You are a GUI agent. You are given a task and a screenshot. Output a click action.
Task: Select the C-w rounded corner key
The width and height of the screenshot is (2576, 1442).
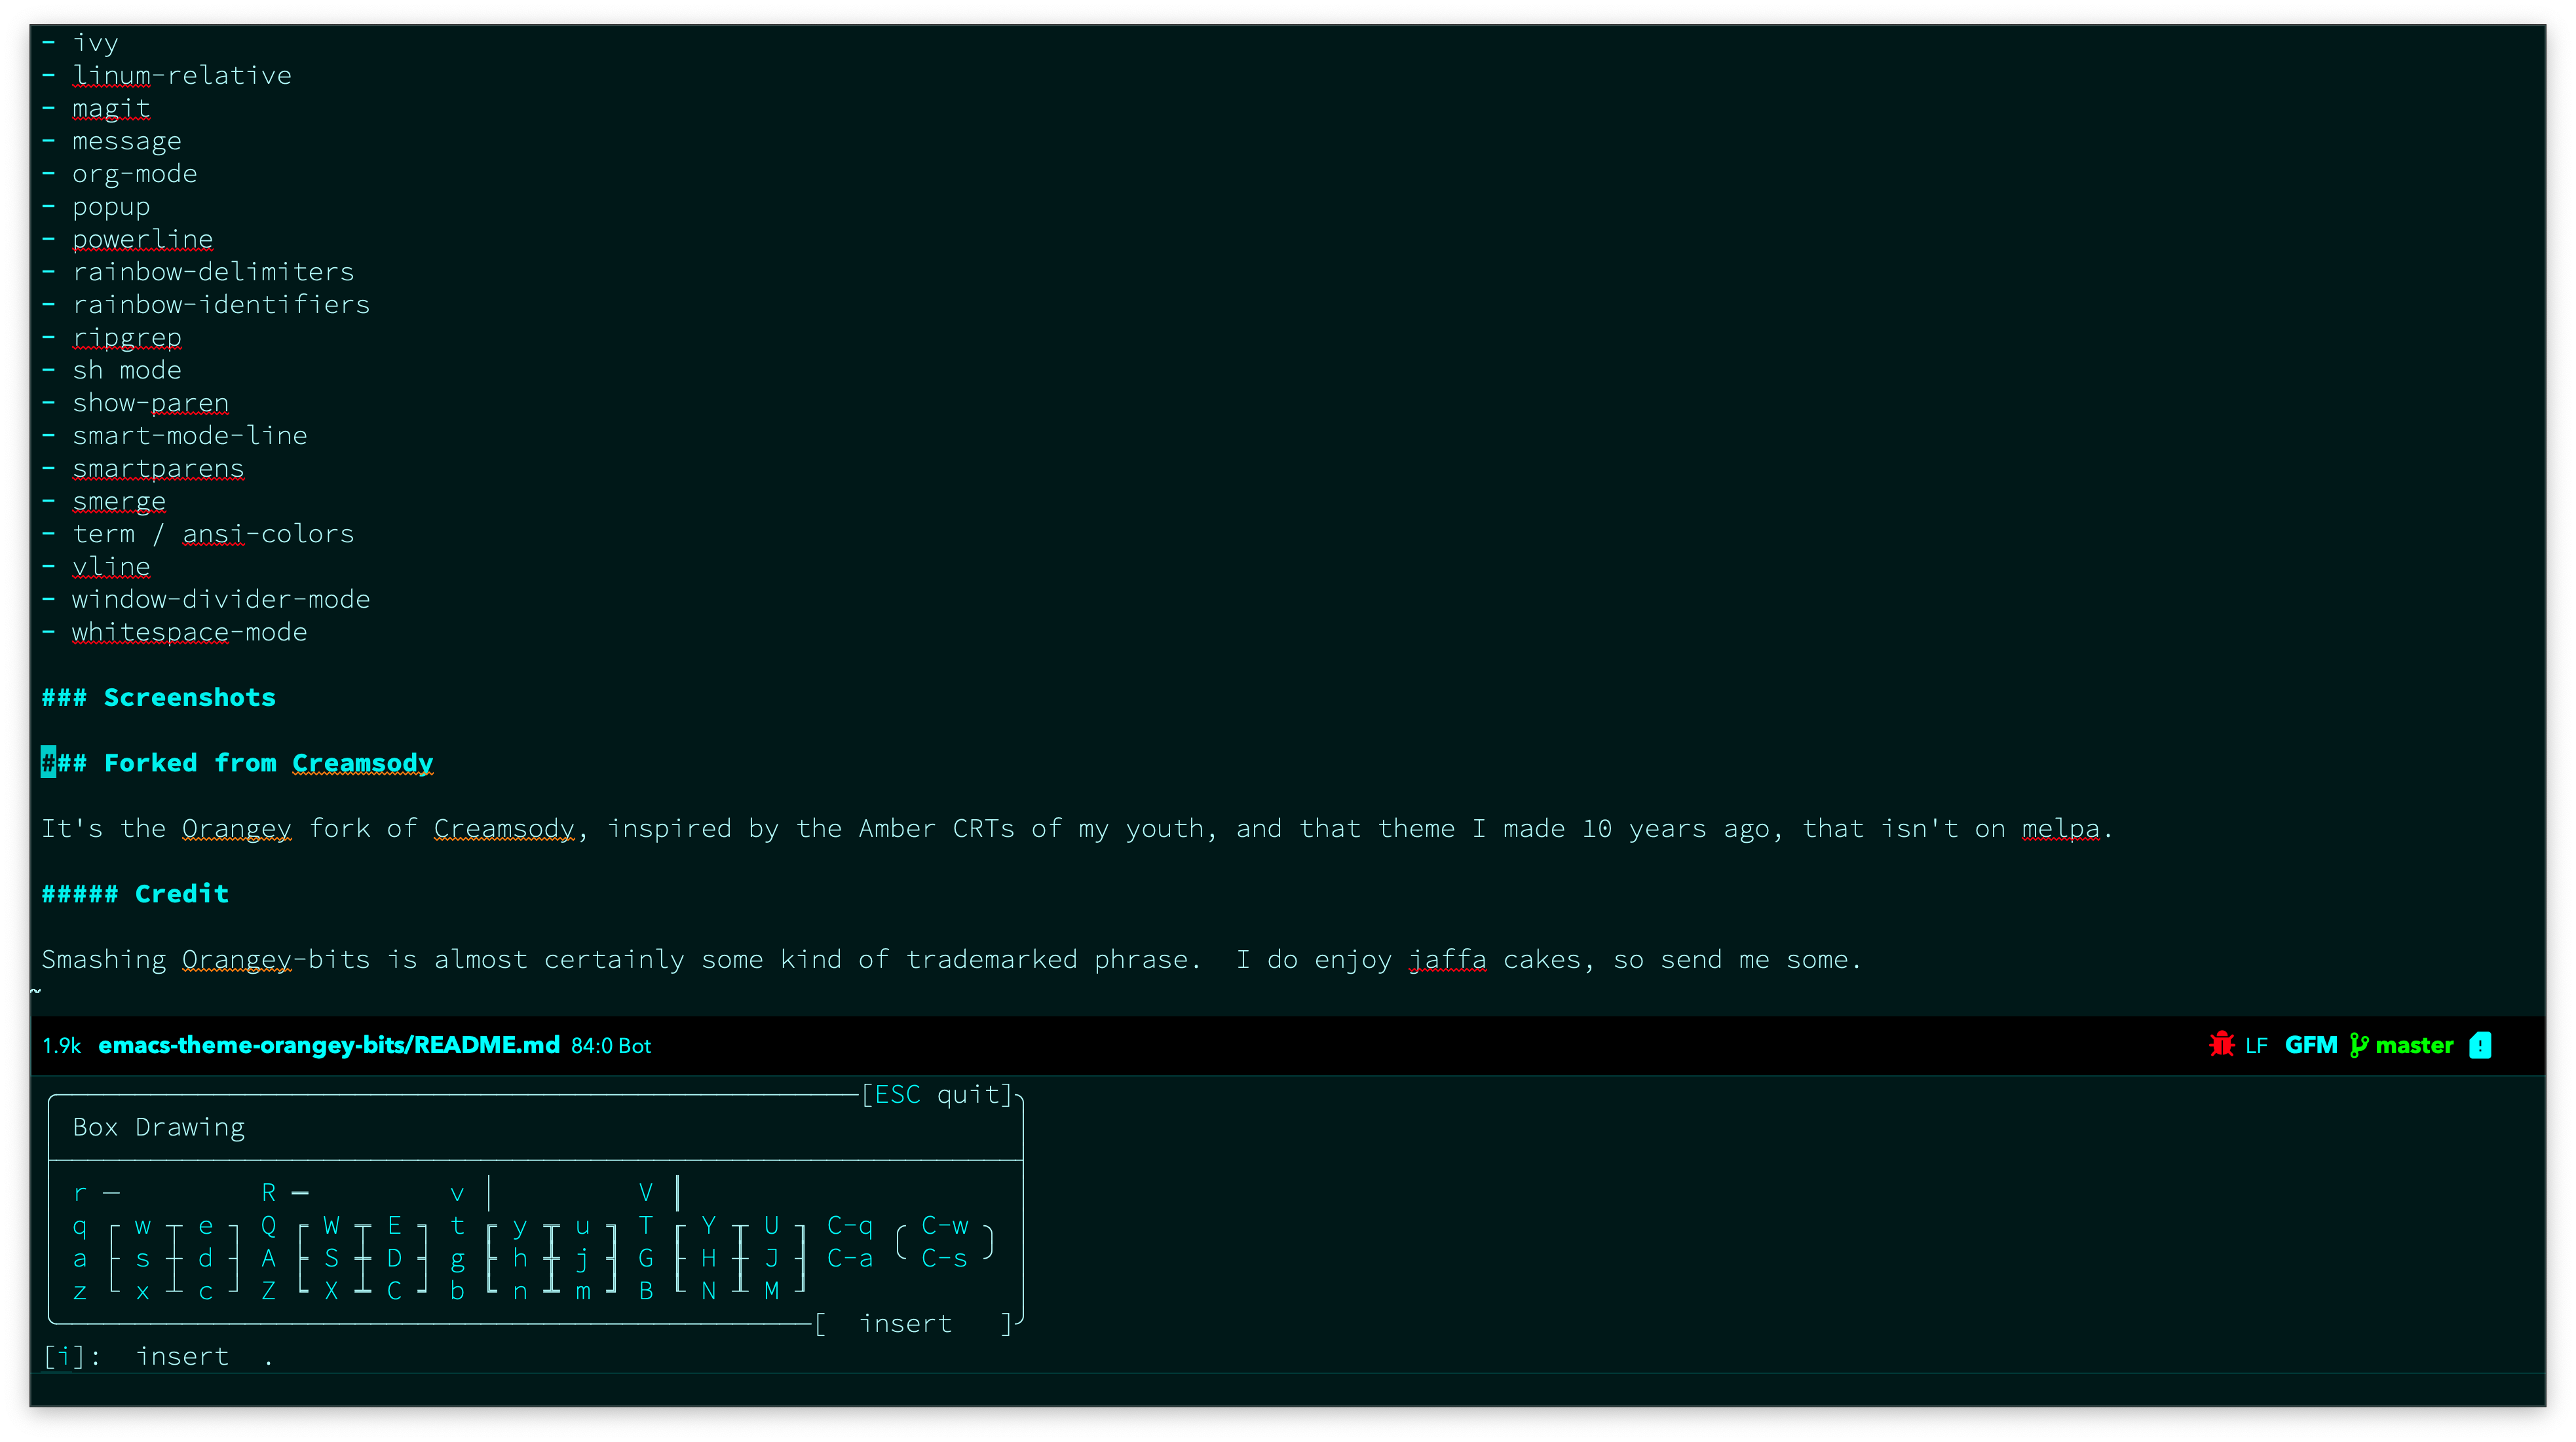944,1225
